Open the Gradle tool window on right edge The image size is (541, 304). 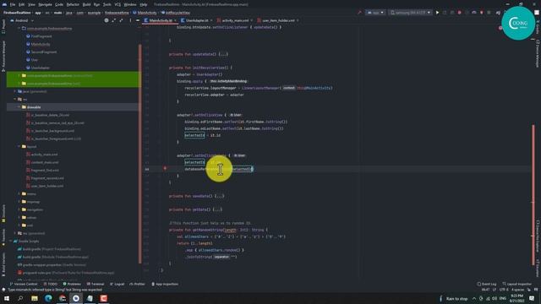click(538, 28)
